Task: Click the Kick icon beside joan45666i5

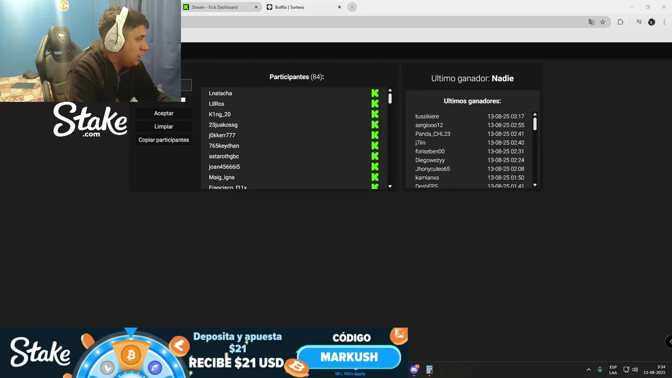Action: 375,166
